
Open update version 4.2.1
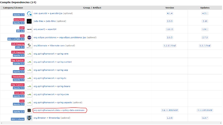(x=205, y=13)
